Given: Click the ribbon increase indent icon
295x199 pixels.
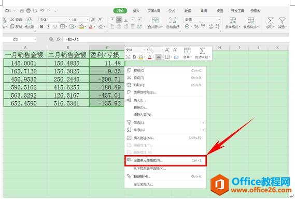Looking at the screenshot, I should (x=140, y=20).
